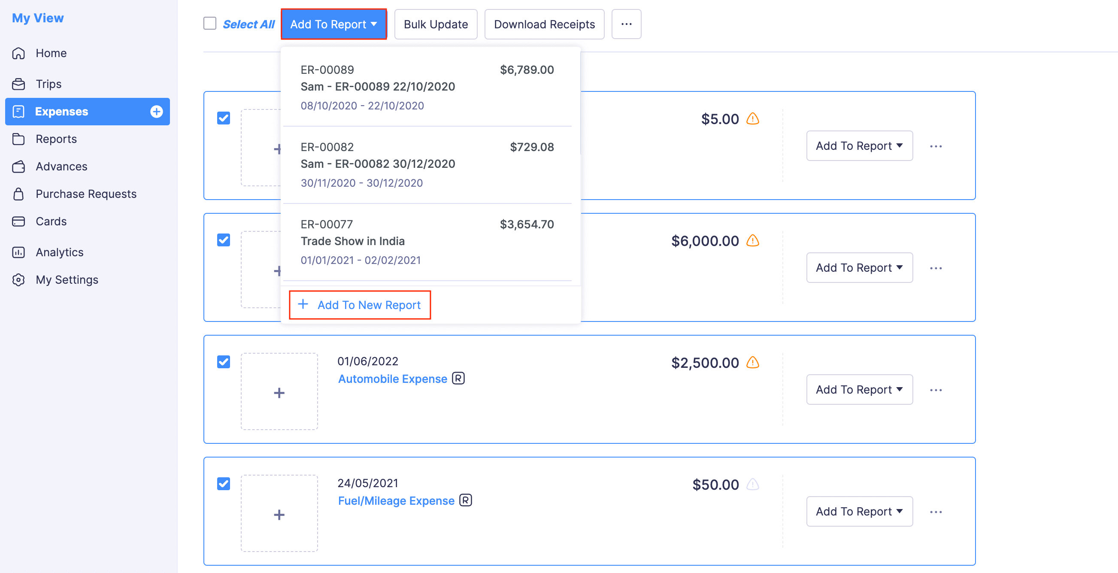The image size is (1118, 573).
Task: Open My Settings from sidebar
Action: (x=67, y=279)
